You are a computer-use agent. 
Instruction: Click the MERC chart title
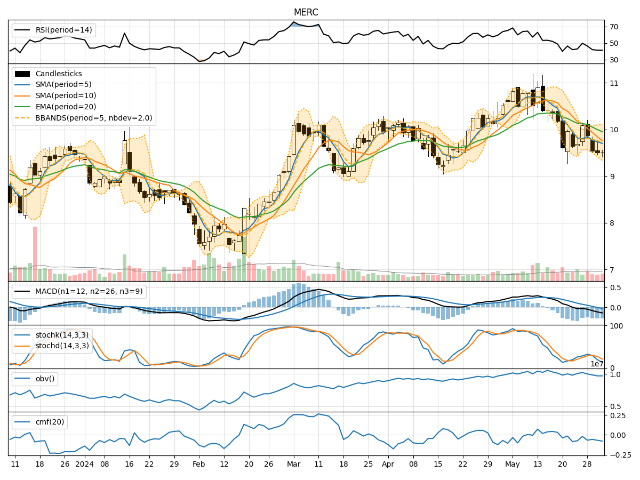coord(306,12)
